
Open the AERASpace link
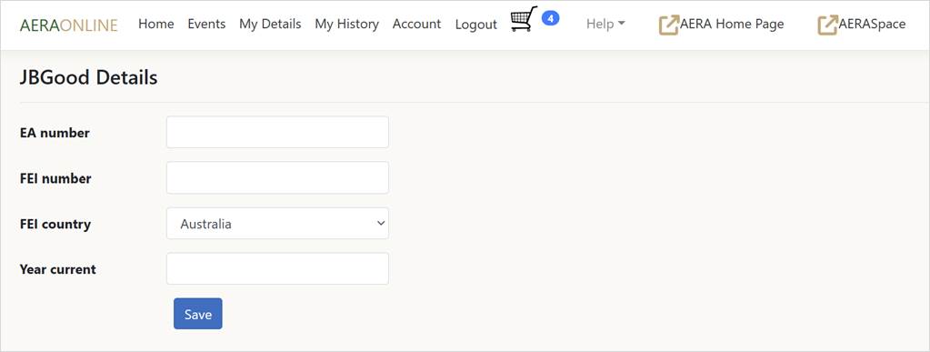(872, 25)
